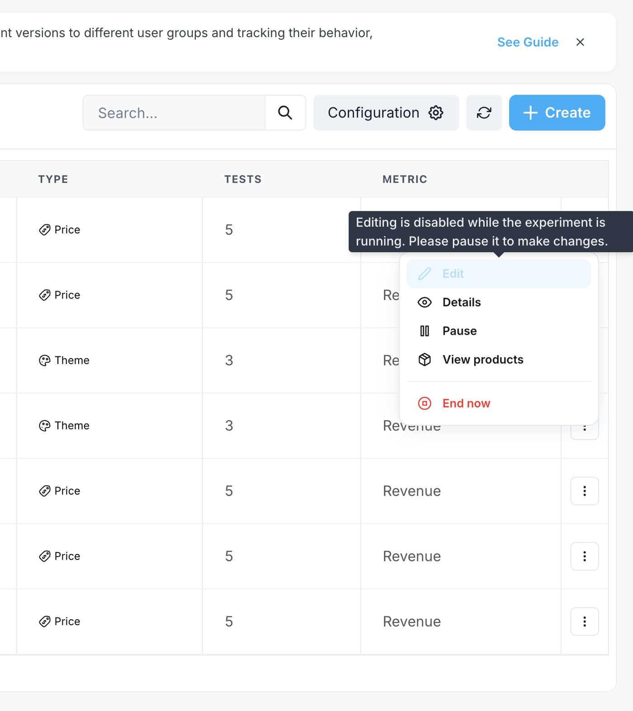Image resolution: width=633 pixels, height=711 pixels.
Task: Click the search magnifier icon
Action: pyautogui.click(x=285, y=113)
